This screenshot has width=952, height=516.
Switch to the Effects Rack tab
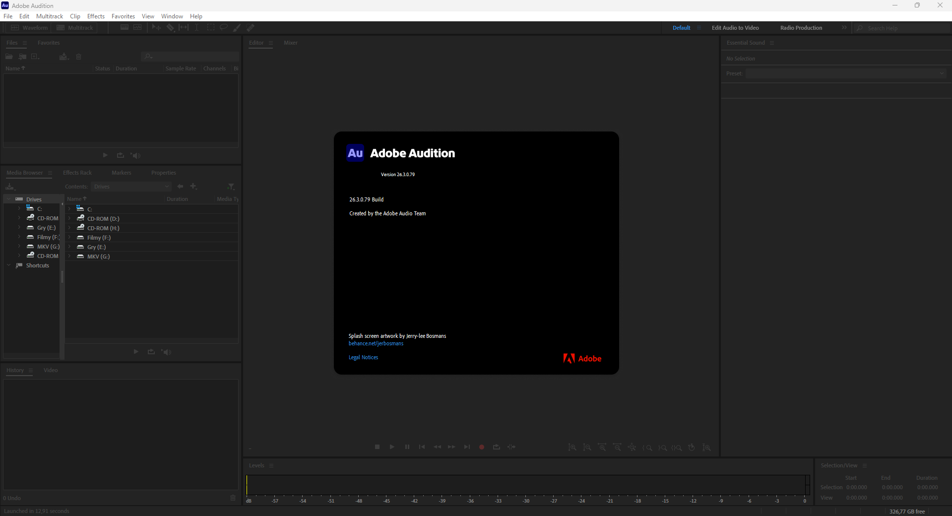click(x=77, y=173)
